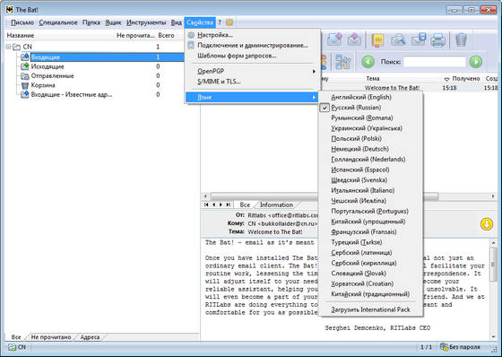The height and width of the screenshot is (357, 502).
Task: Click the padlock 'Без пароля' status icon
Action: click(x=444, y=347)
